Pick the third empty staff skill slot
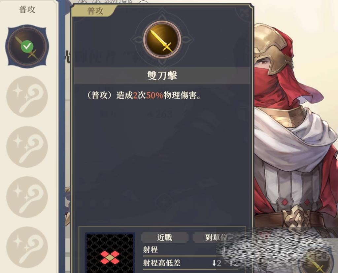The width and height of the screenshot is (338, 273). 27,197
